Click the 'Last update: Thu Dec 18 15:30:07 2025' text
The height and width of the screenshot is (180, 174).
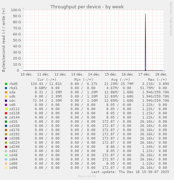coord(130,172)
